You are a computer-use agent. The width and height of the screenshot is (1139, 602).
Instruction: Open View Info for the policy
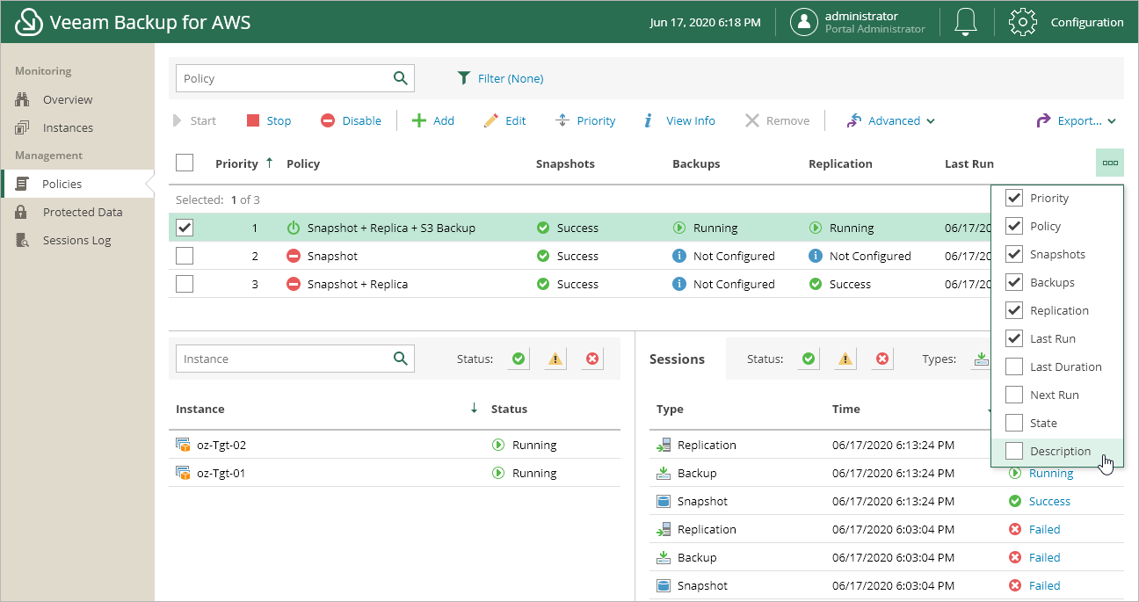pyautogui.click(x=678, y=120)
